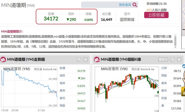185x112 pixels.
Task: Close the 個股K線 panel
Action: click(179, 59)
